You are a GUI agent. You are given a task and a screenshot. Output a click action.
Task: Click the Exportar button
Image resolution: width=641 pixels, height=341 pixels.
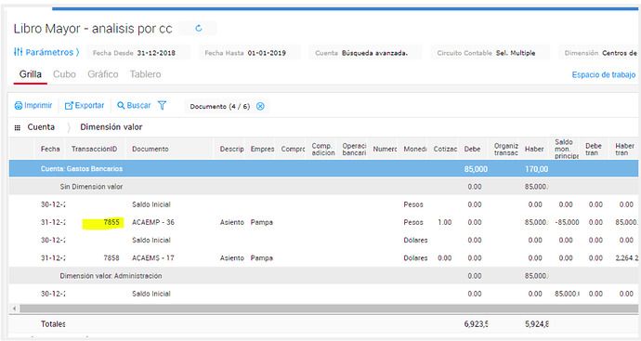pyautogui.click(x=85, y=106)
